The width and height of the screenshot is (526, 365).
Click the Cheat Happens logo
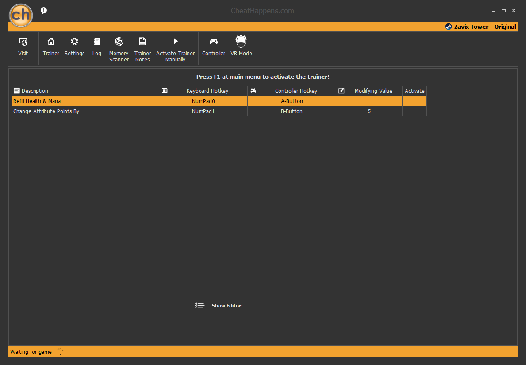21,15
